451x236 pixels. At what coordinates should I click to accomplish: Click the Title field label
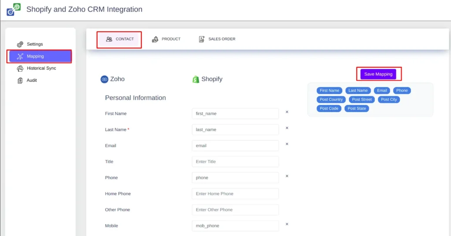109,162
